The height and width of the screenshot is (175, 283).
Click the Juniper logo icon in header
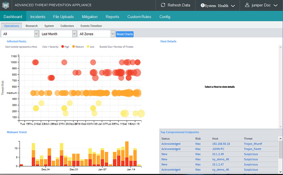pos(6,5)
